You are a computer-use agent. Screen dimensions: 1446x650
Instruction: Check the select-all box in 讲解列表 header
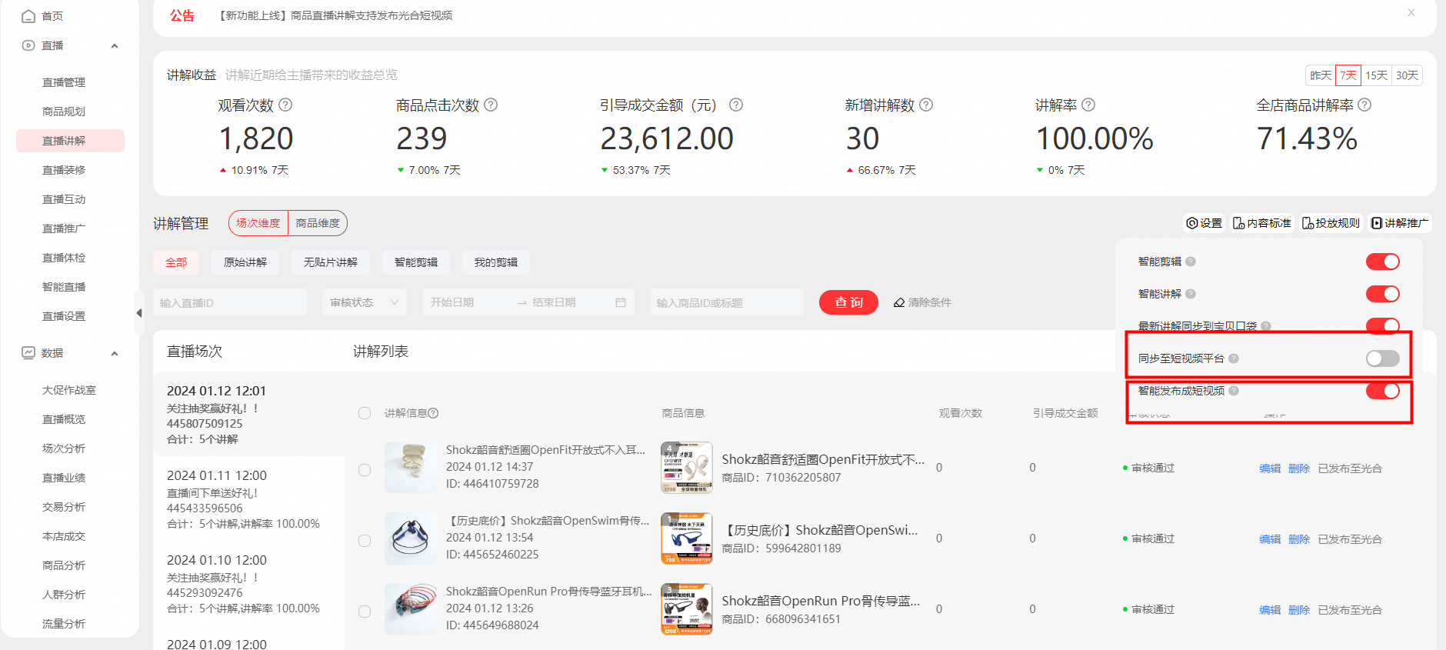tap(365, 413)
